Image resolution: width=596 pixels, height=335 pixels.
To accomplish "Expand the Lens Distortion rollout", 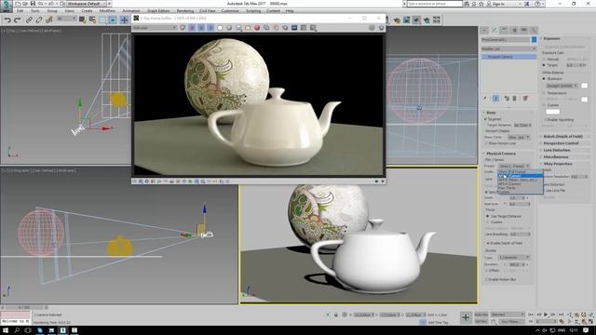I will [x=557, y=150].
